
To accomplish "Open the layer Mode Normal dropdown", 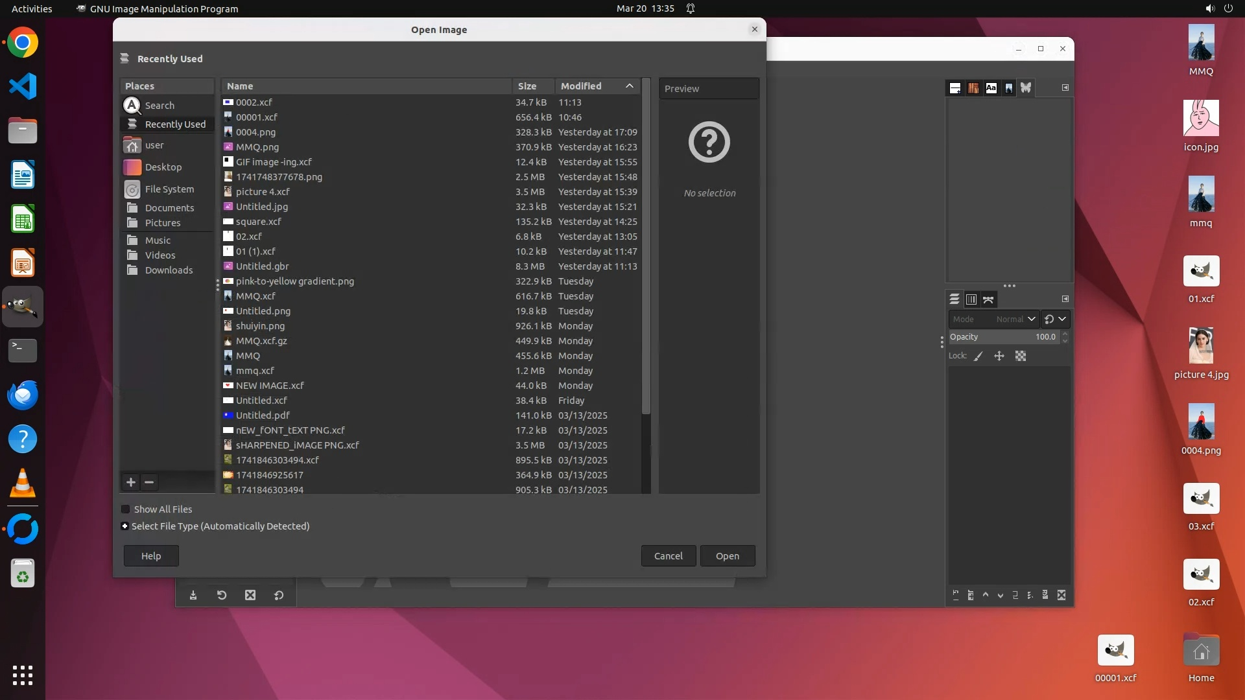I will point(993,319).
